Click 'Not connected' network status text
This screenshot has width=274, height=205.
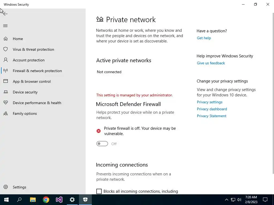click(109, 72)
